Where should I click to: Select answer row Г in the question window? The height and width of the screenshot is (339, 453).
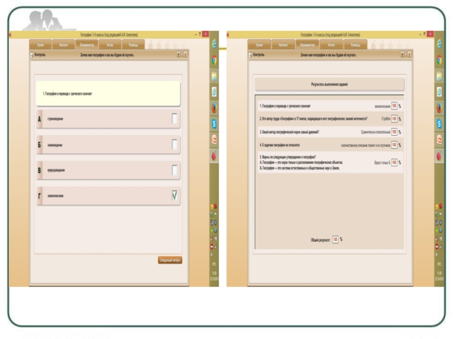click(108, 195)
